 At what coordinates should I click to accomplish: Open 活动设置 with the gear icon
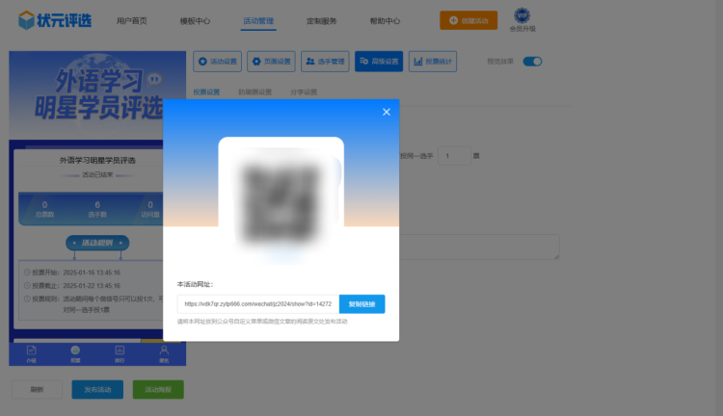[x=217, y=62]
